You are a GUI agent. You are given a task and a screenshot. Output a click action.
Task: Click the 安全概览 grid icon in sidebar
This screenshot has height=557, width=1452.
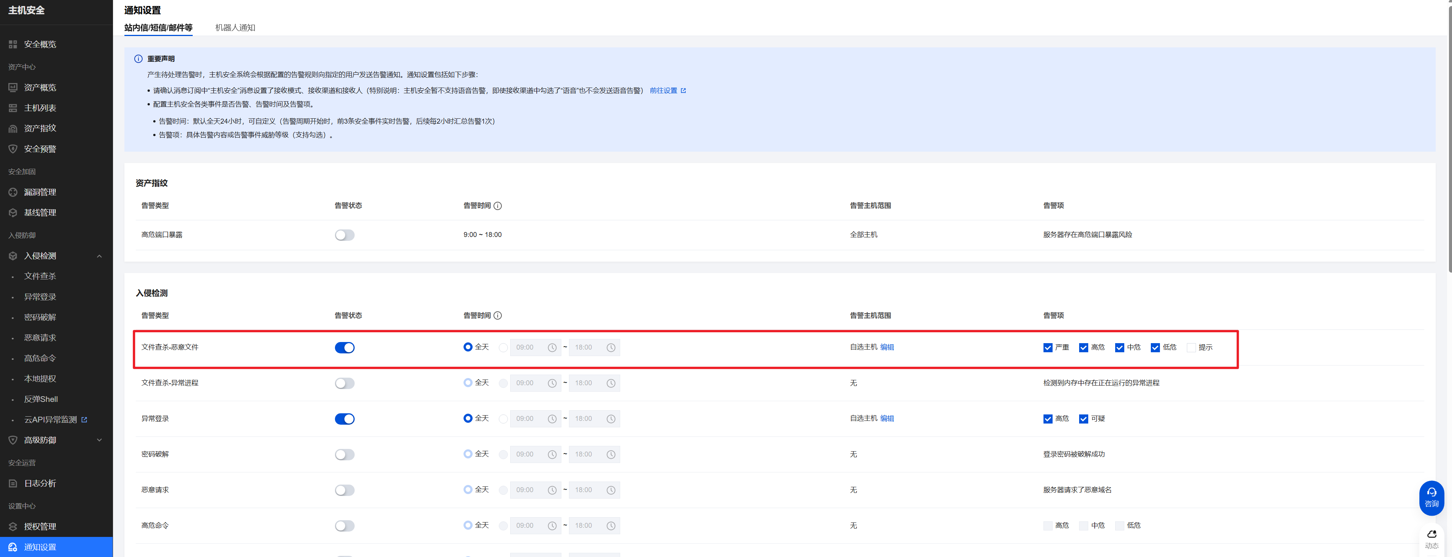click(13, 44)
